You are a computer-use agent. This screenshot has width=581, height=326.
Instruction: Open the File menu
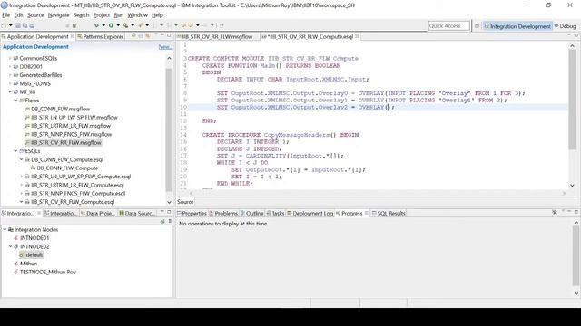point(6,15)
